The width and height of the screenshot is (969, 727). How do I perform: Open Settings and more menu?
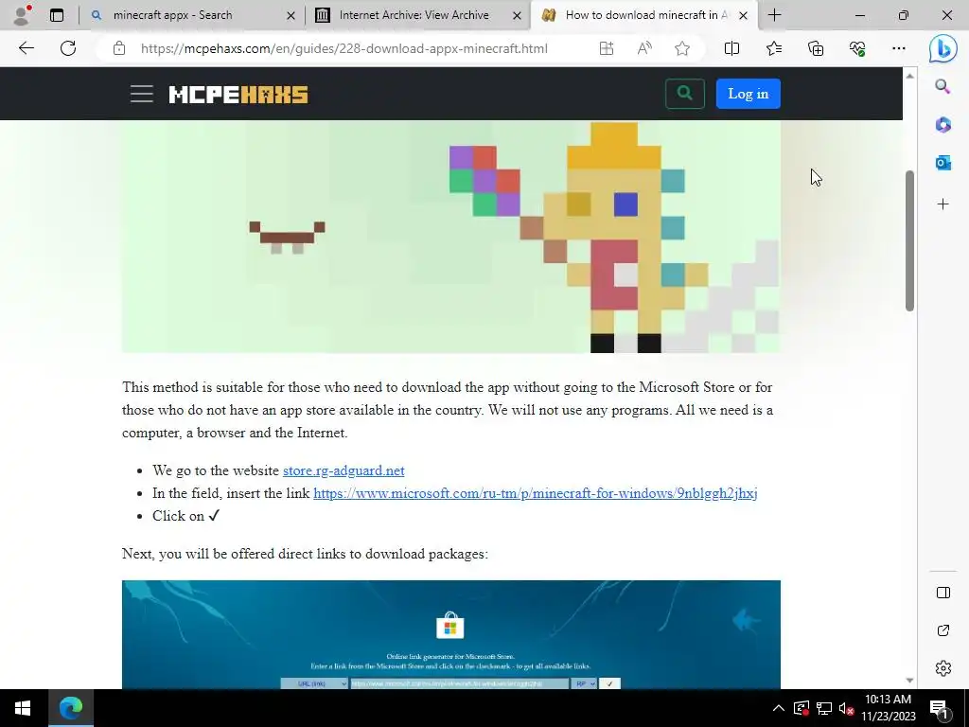click(x=899, y=48)
